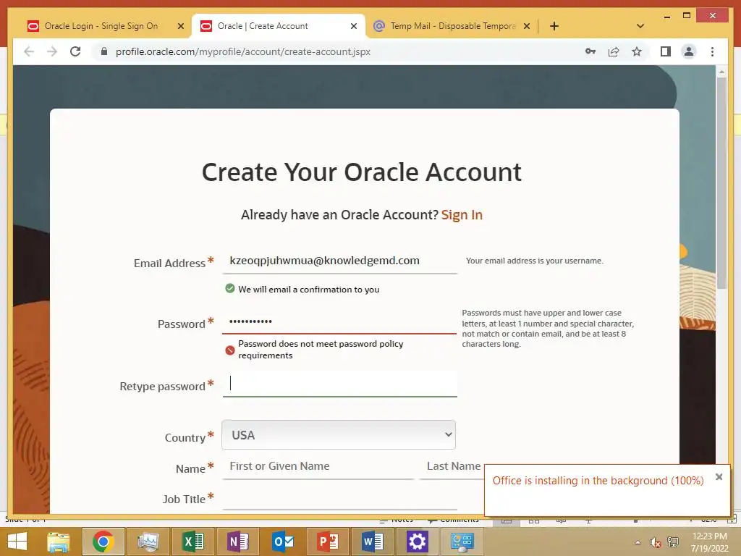Viewport: 741px width, 556px height.
Task: Open the saved passwords key icon
Action: 590,51
